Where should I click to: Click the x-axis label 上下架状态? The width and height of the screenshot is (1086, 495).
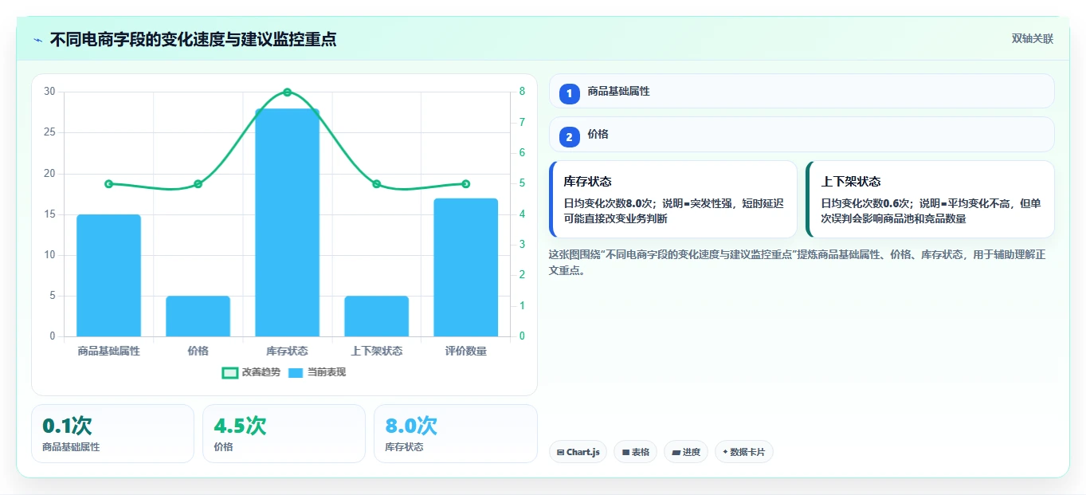pyautogui.click(x=377, y=351)
